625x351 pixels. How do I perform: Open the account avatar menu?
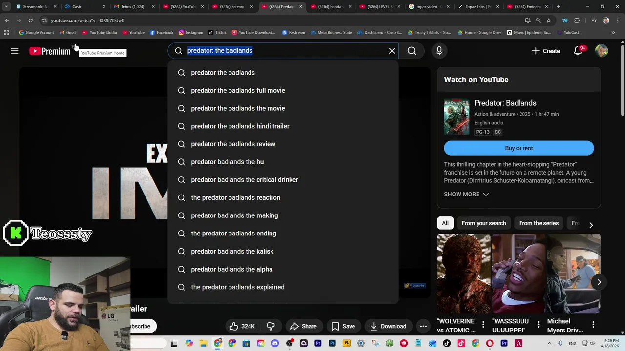click(602, 51)
